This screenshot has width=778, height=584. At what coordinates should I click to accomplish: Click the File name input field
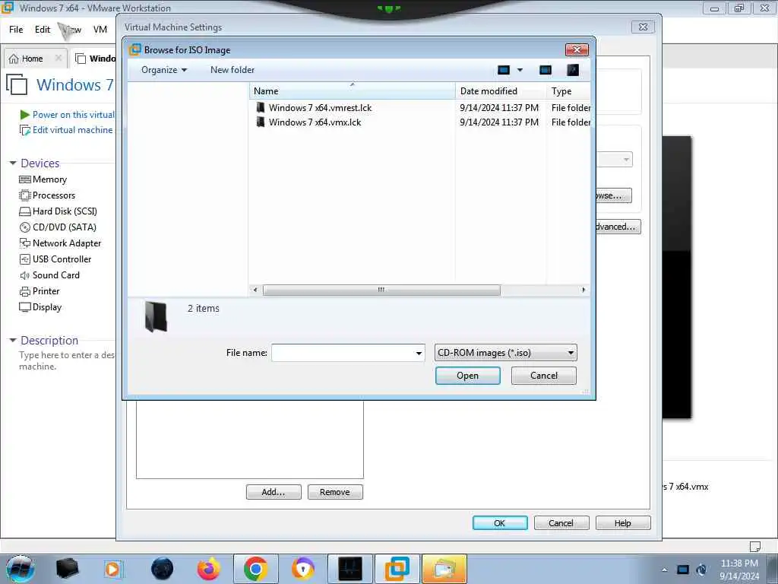(343, 353)
